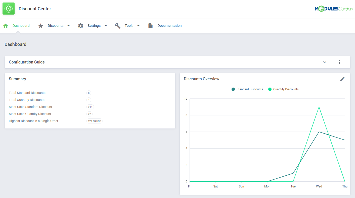This screenshot has width=355, height=198.
Task: Click the Mon label on chart axis
Action: pos(267,186)
